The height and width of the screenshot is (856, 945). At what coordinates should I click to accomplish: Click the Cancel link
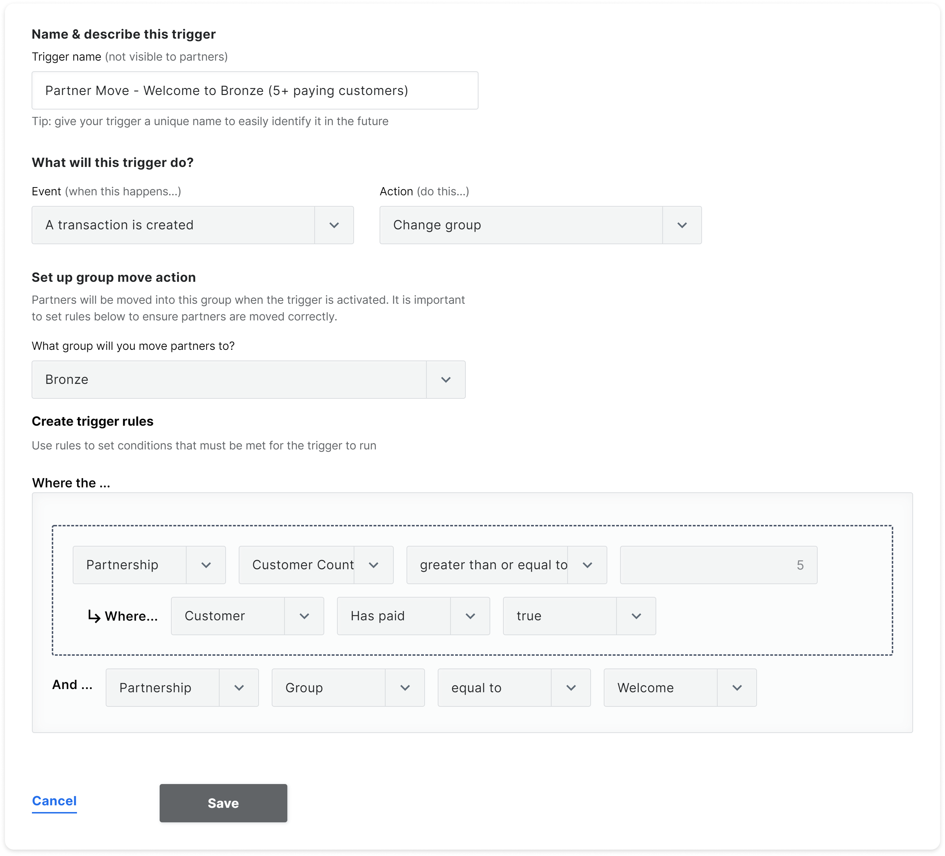click(x=54, y=801)
